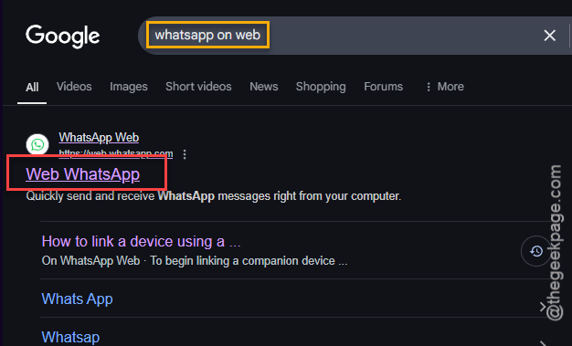Open the Web WhatsApp result link

83,173
